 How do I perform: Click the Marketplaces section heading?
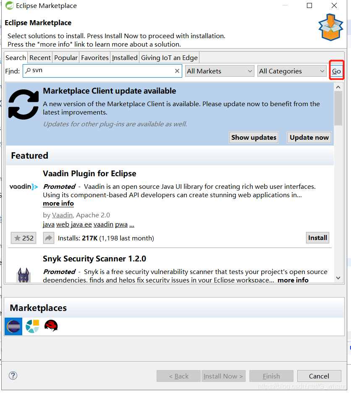(x=38, y=308)
